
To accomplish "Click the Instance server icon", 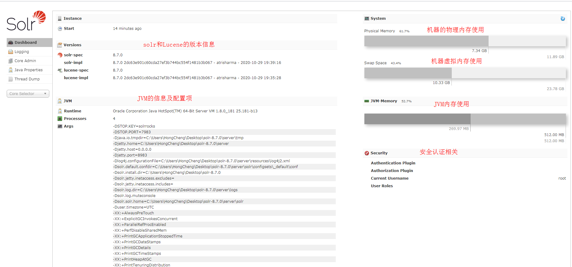I will 60,19.
